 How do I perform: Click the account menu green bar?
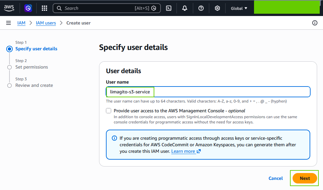287,8
